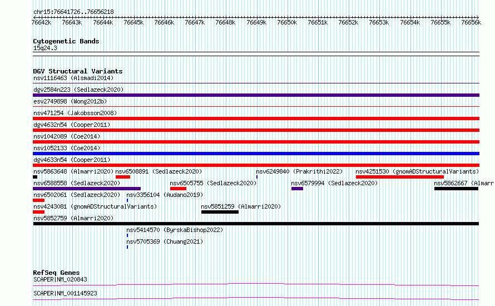Click the nsv6505755 (Sedlazeck2020) red segment
The height and width of the screenshot is (306, 495).
[178, 189]
